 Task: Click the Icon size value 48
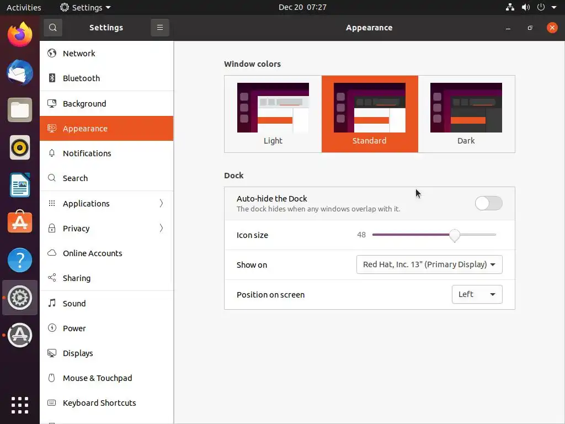coord(361,235)
